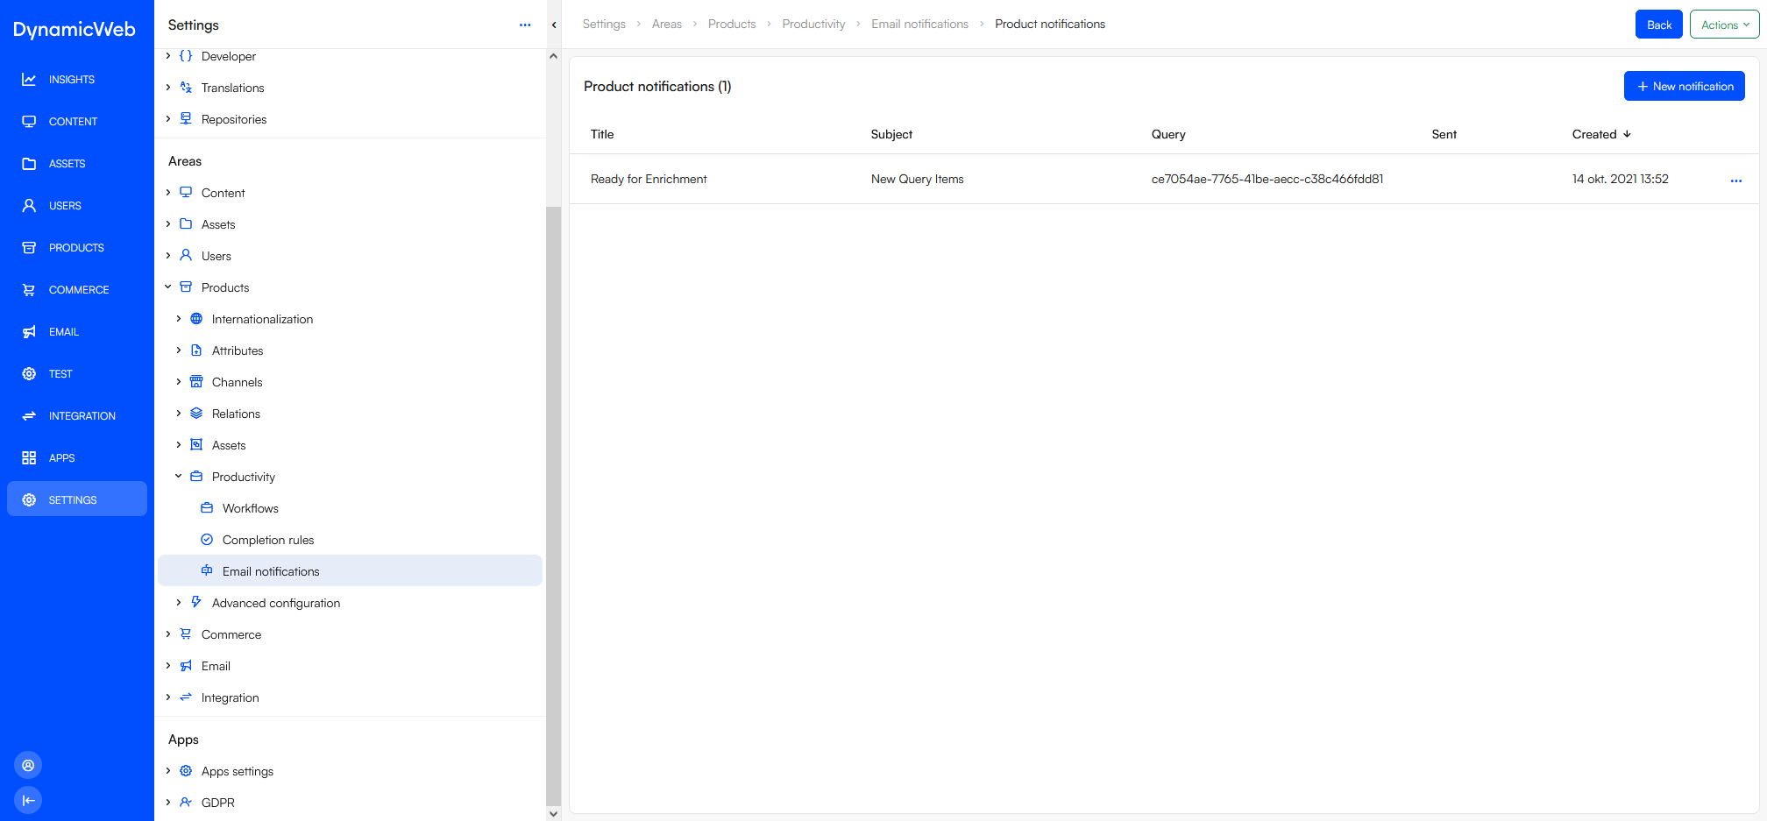Open the row actions menu for Ready for Enrichment
This screenshot has height=821, width=1767.
point(1736,180)
